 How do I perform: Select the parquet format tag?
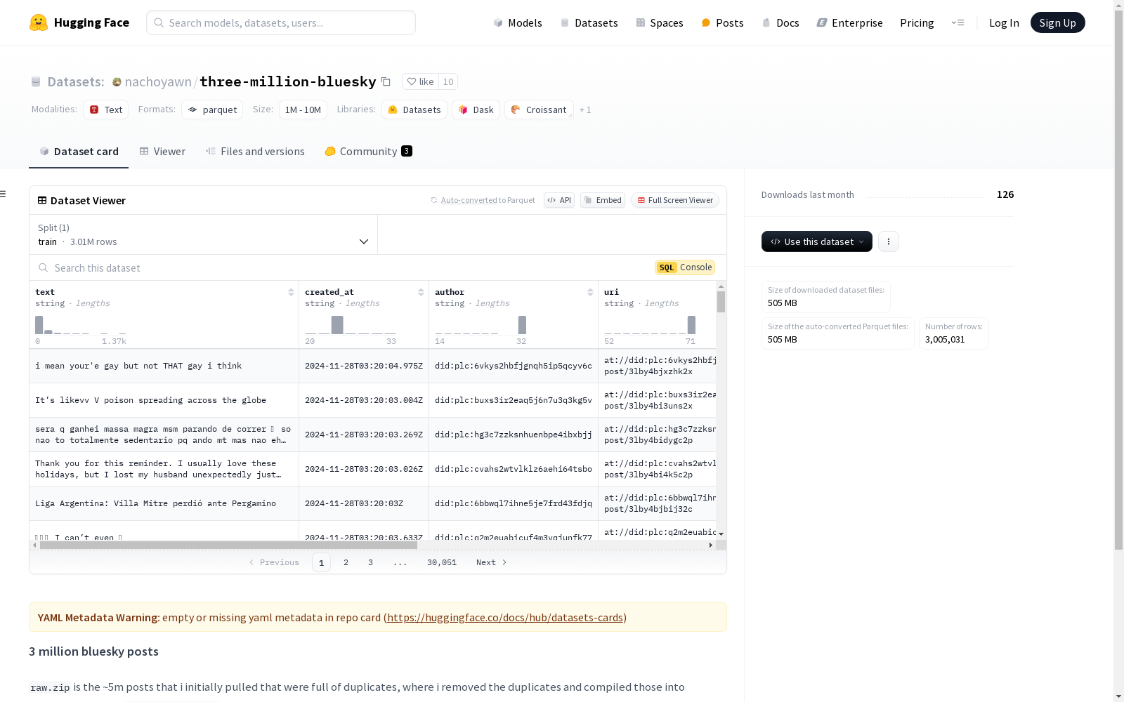point(212,110)
